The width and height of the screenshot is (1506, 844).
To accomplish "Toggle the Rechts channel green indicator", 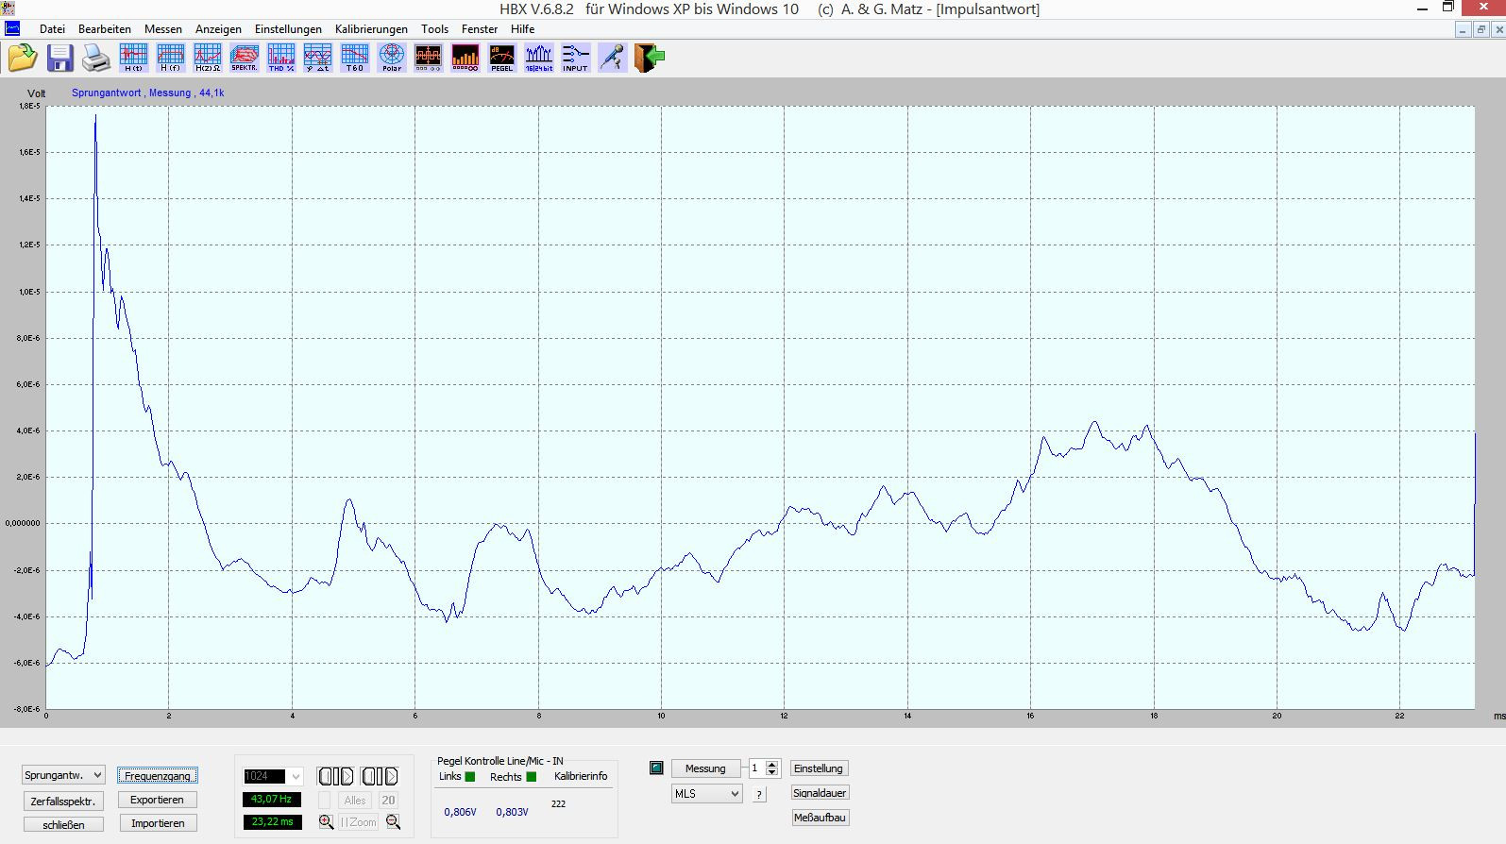I will pos(531,776).
